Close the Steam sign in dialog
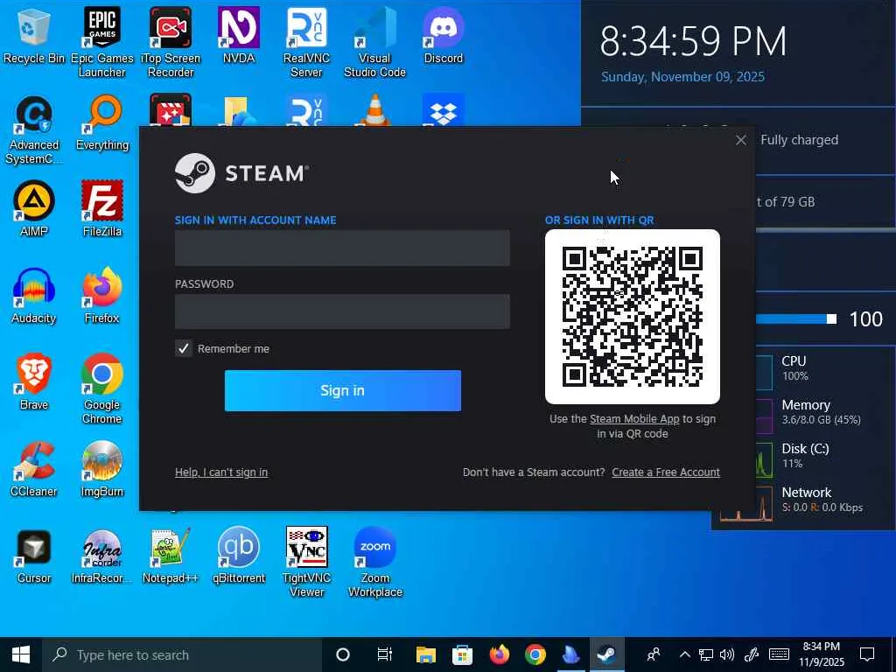Viewport: 896px width, 672px height. click(x=741, y=140)
